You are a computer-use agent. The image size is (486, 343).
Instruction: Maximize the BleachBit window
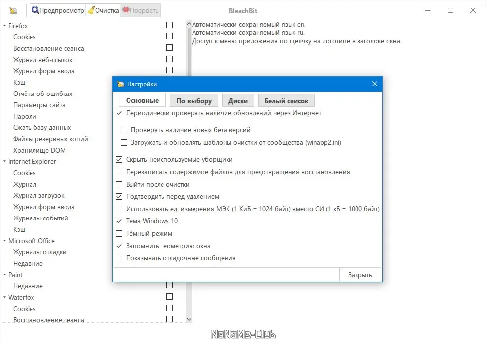451,10
